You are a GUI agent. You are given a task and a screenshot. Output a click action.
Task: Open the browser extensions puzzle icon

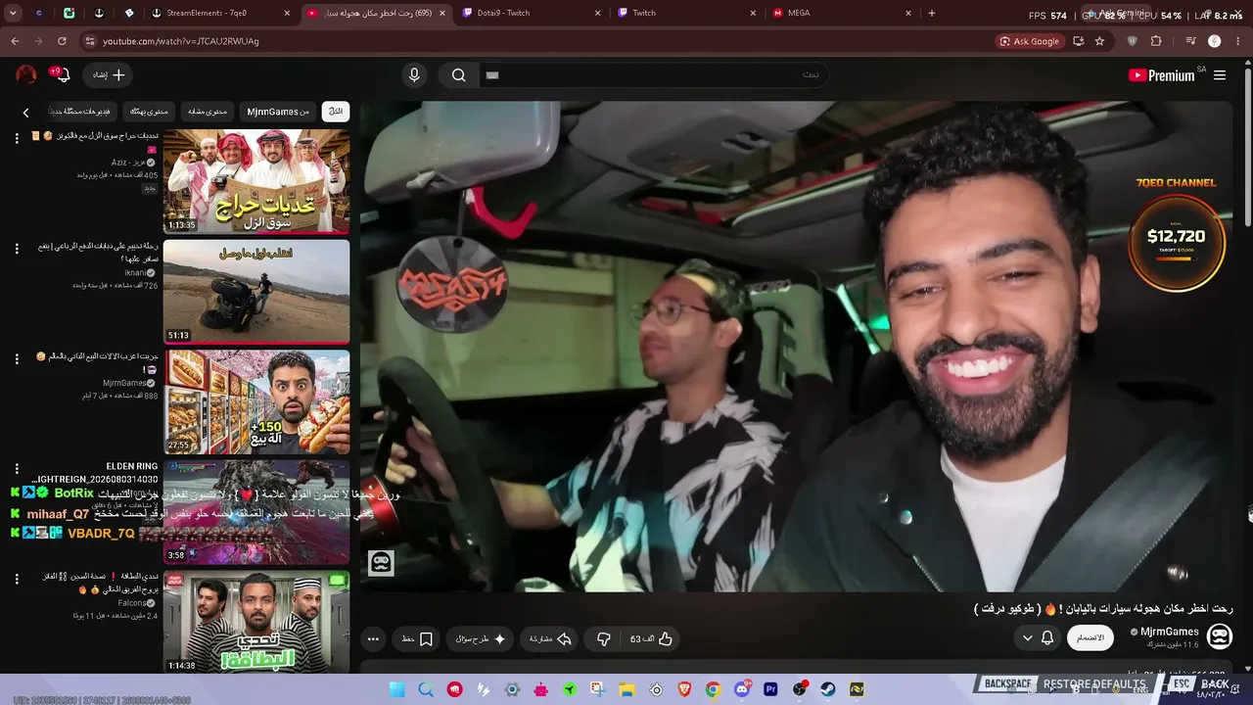pos(1156,41)
